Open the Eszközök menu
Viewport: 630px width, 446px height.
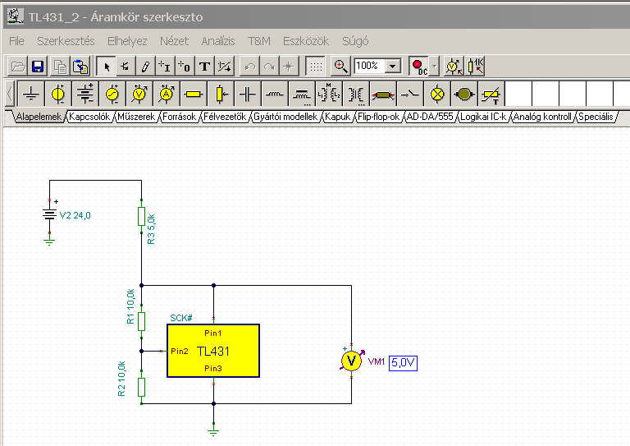coord(306,41)
